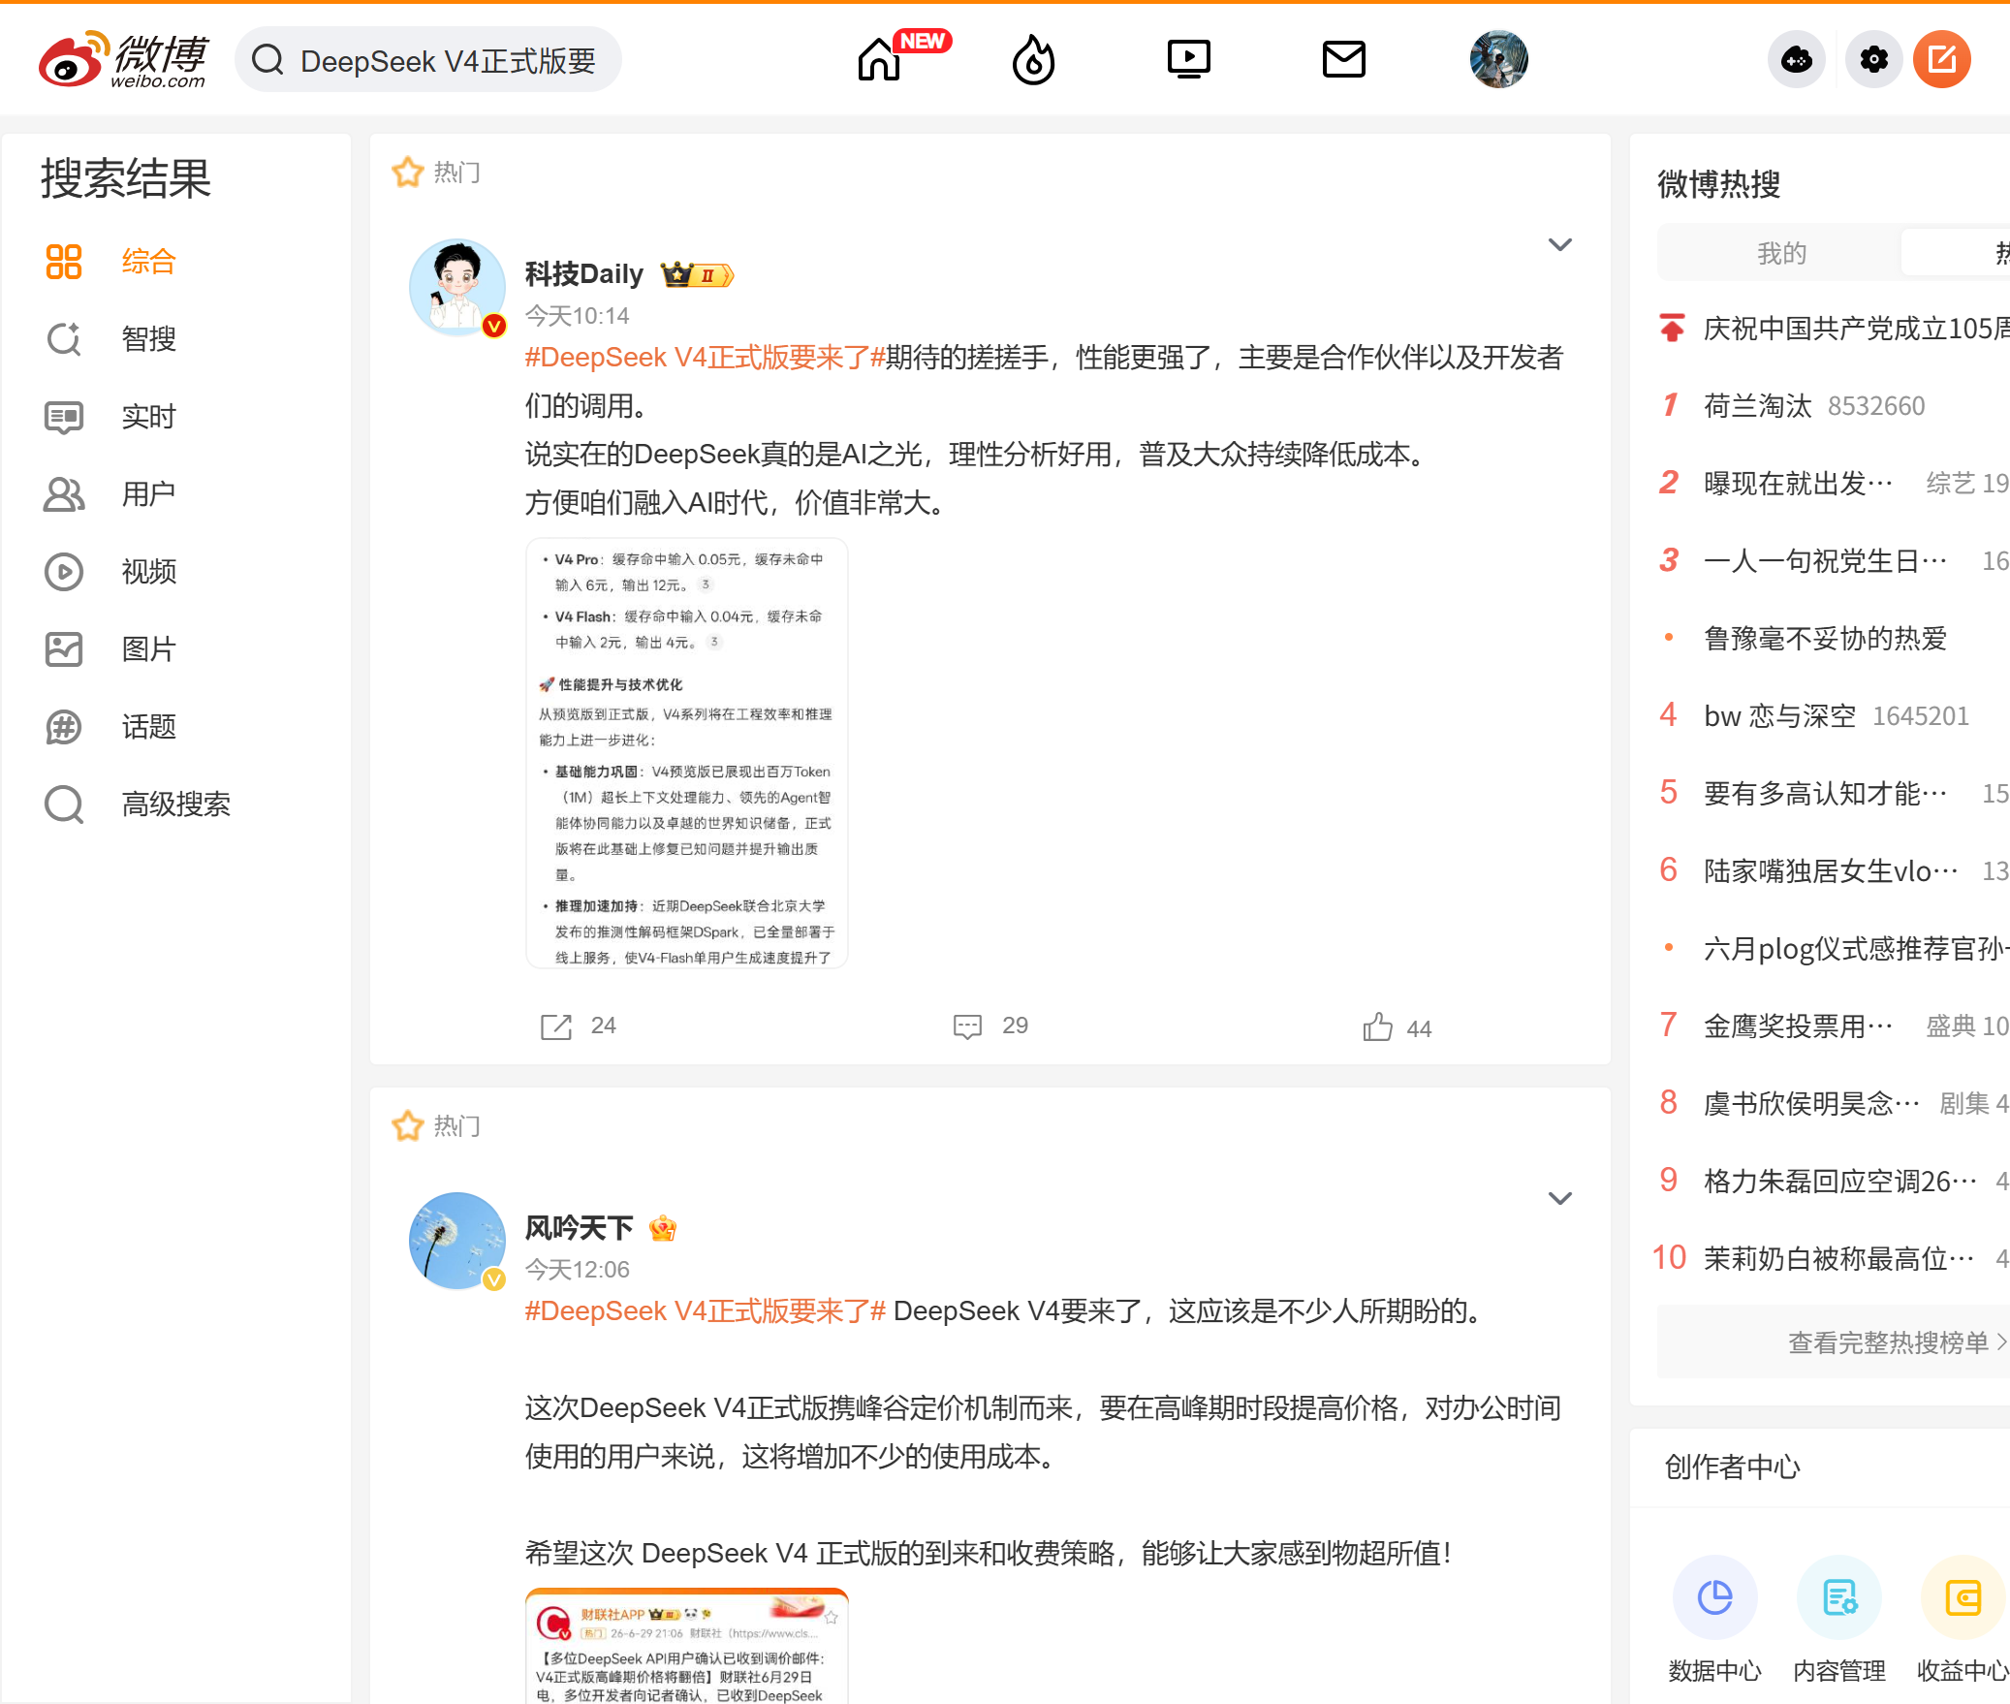2010x1704 pixels.
Task: Open hot search 虞书欣侯明昊念
Action: pyautogui.click(x=1811, y=1104)
